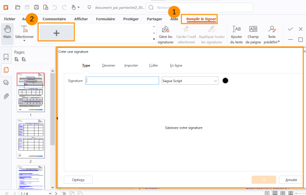Click the cross symbol in ribbon
Screen dimensions: 306x195
pyautogui.click(x=300, y=29)
